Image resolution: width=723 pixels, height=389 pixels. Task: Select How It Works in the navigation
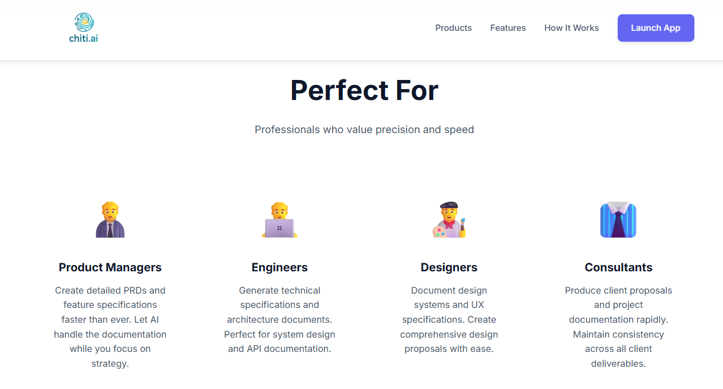(571, 27)
